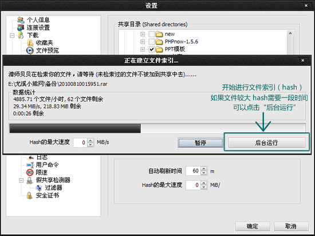Click the file indexing progress bar
Image resolution: width=315 pixels, height=236 pixels.
click(x=157, y=128)
